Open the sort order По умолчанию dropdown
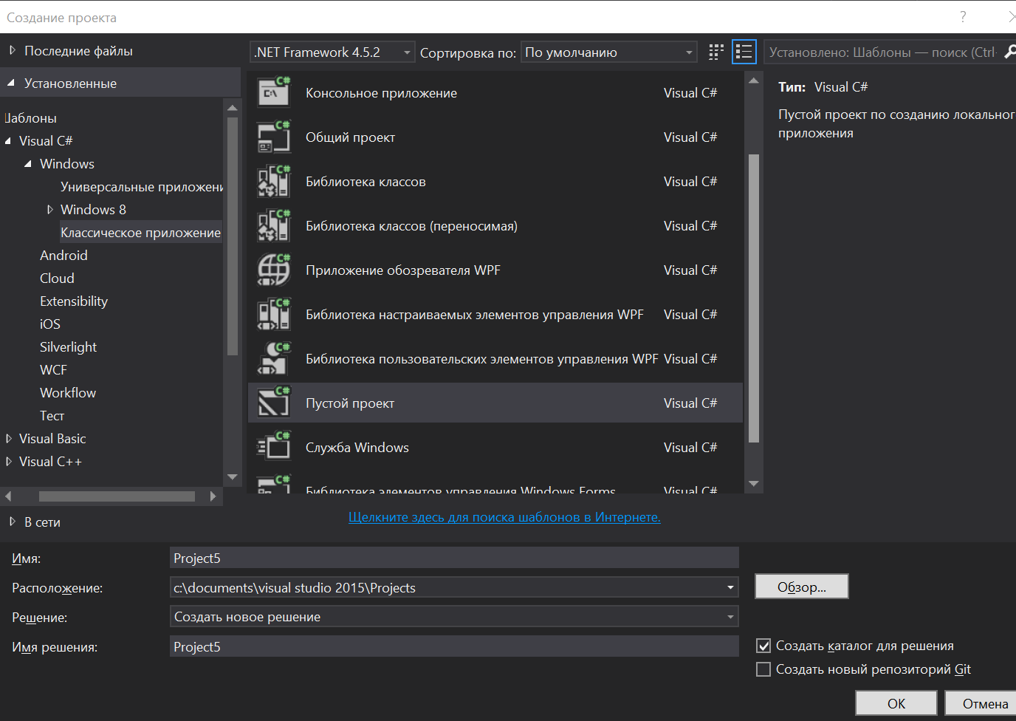This screenshot has height=721, width=1016. [609, 52]
